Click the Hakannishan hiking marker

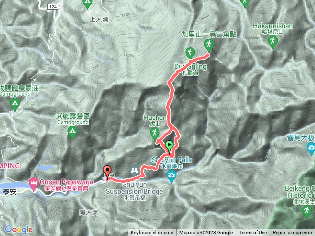273,42
